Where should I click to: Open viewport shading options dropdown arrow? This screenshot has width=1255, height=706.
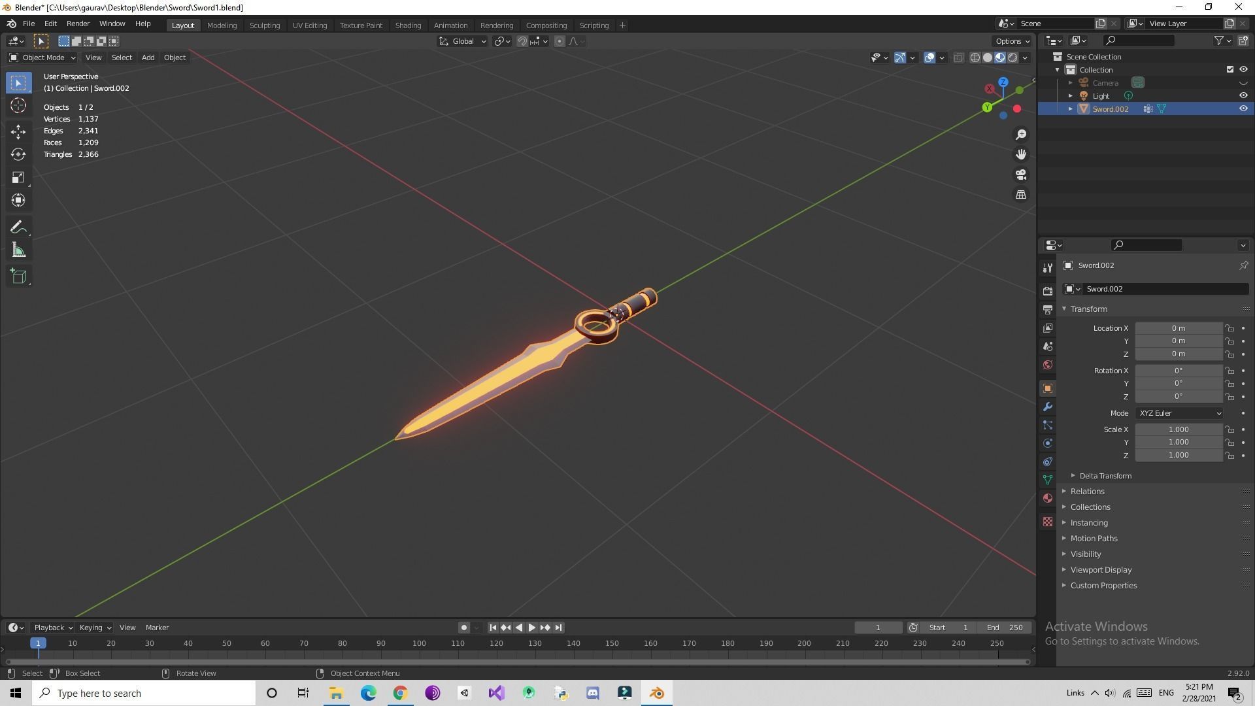(1025, 58)
